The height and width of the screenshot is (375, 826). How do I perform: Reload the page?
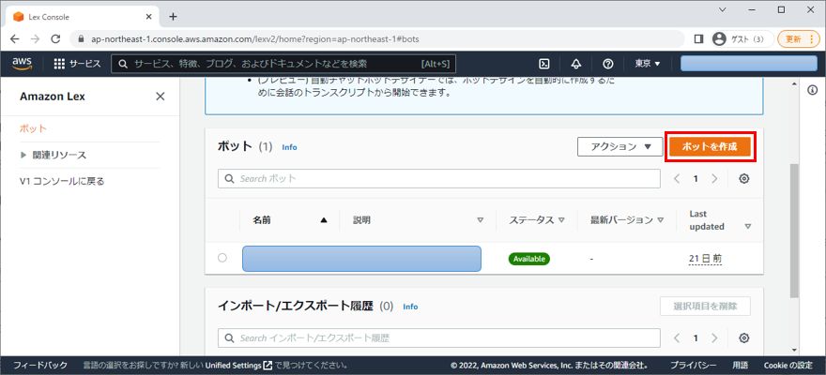55,39
